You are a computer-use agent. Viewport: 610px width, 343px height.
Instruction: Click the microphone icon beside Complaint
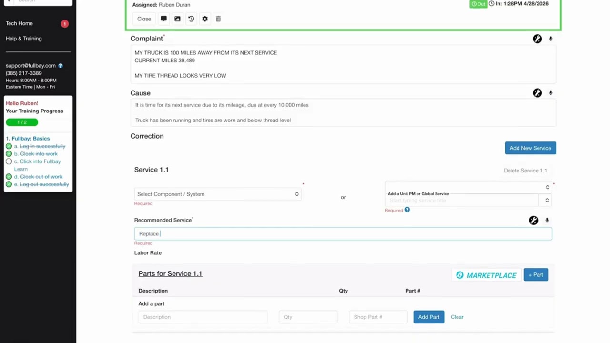click(550, 39)
